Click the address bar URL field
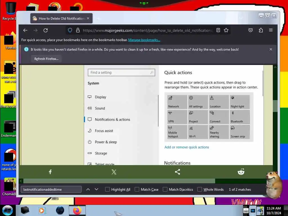Screen dimensions: 288x216 click(x=147, y=30)
